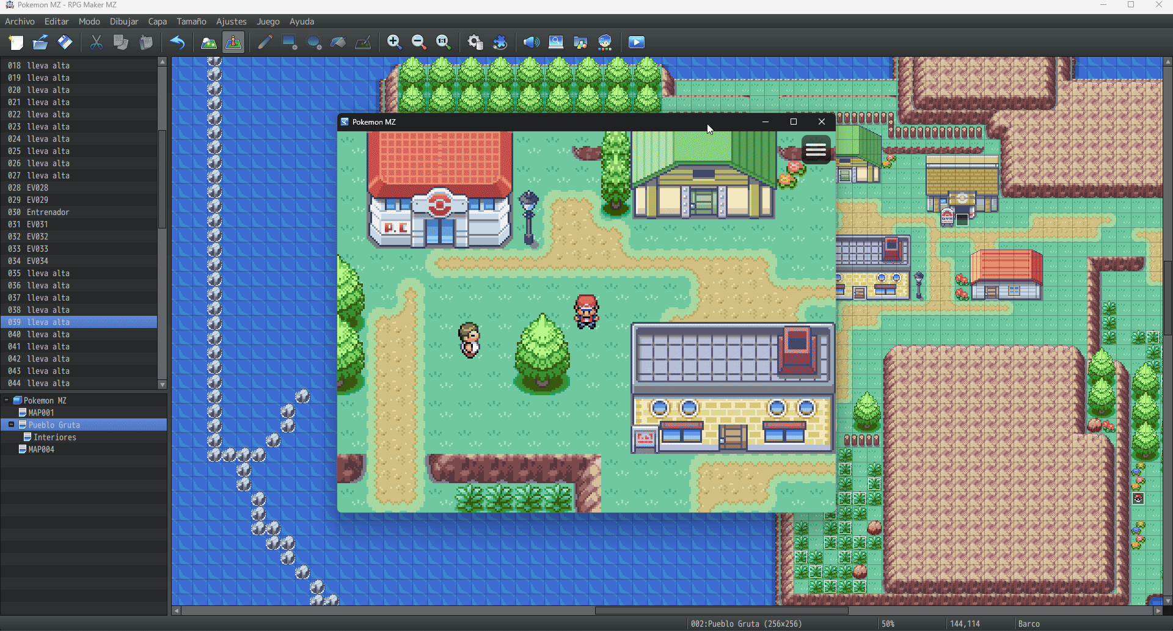Viewport: 1173px width, 631px height.
Task: Open the Sound Test tool
Action: click(x=532, y=42)
